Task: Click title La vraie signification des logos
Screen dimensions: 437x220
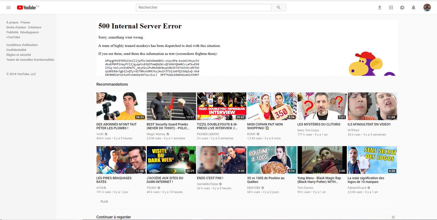Action: tap(366, 180)
